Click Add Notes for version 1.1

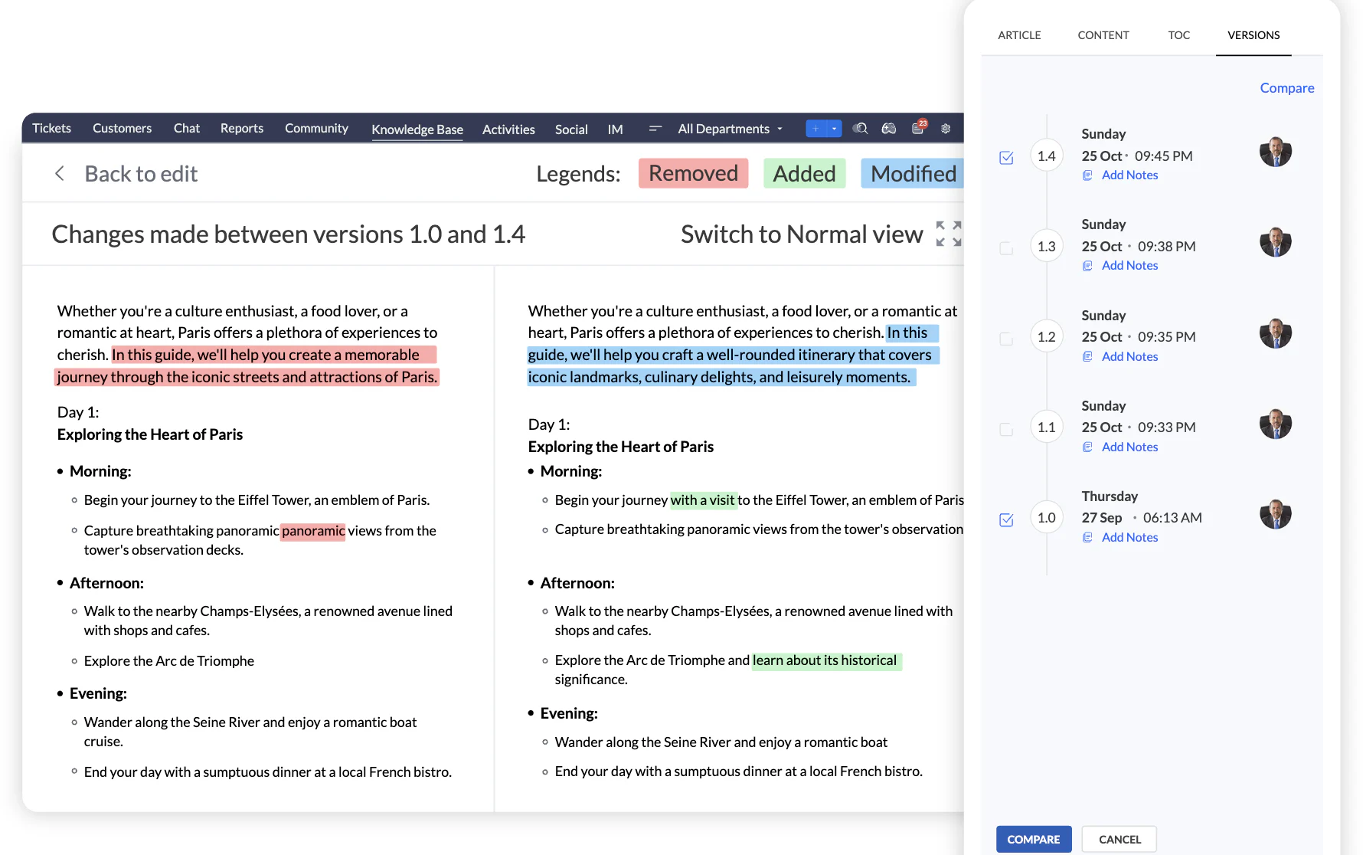pos(1129,447)
